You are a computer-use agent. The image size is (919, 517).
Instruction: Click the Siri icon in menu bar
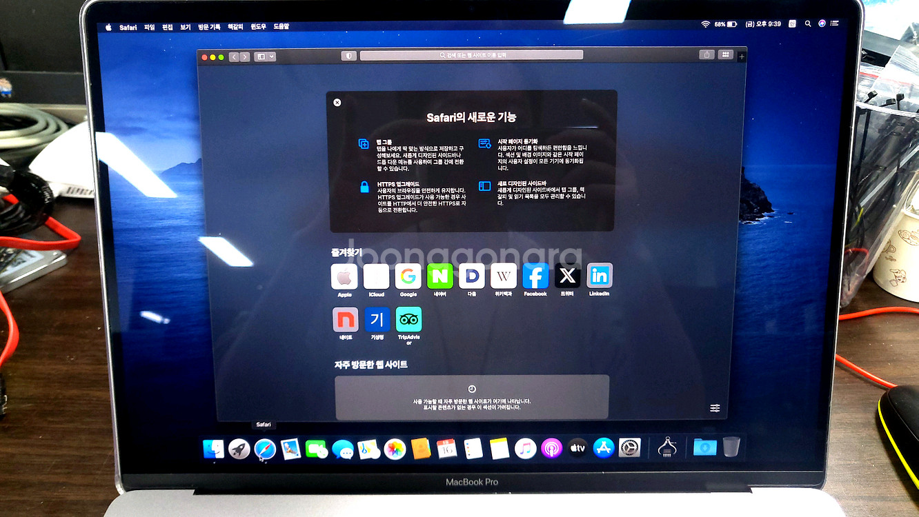[822, 23]
